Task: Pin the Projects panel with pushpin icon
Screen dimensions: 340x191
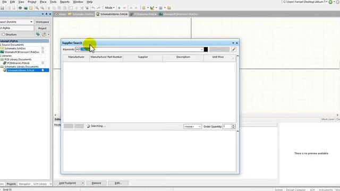Action: click(x=46, y=14)
